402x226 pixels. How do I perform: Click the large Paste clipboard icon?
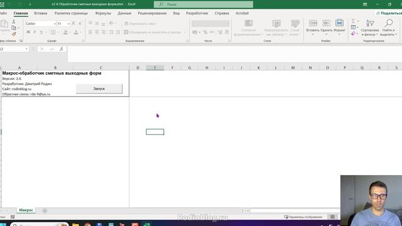click(4, 24)
